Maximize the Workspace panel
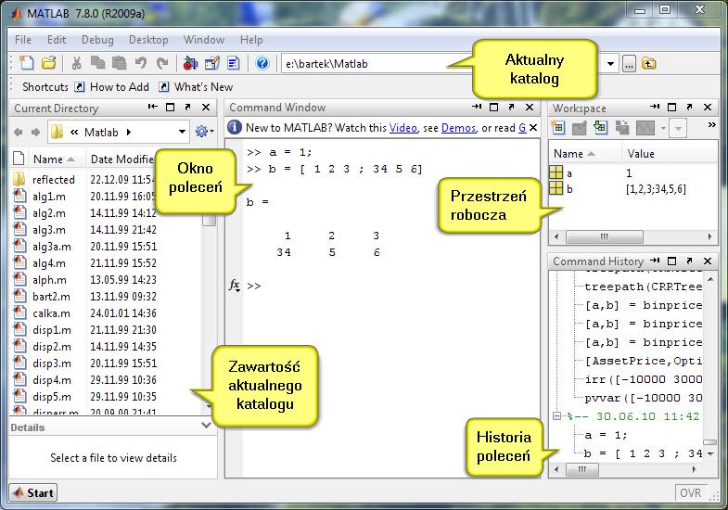This screenshot has width=728, height=510. (x=671, y=108)
